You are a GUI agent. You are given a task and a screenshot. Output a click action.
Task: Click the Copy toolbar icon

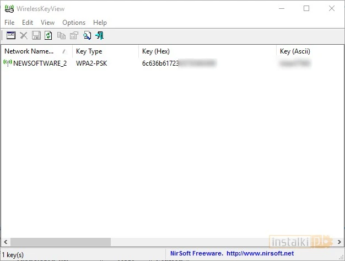point(61,35)
